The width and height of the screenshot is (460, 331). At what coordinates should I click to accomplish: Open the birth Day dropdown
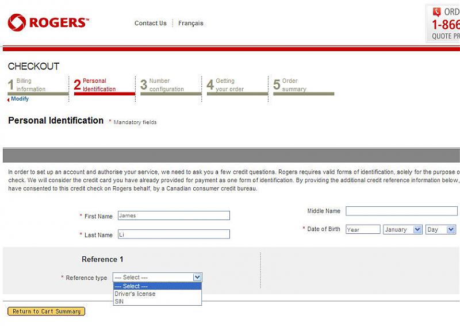click(440, 229)
